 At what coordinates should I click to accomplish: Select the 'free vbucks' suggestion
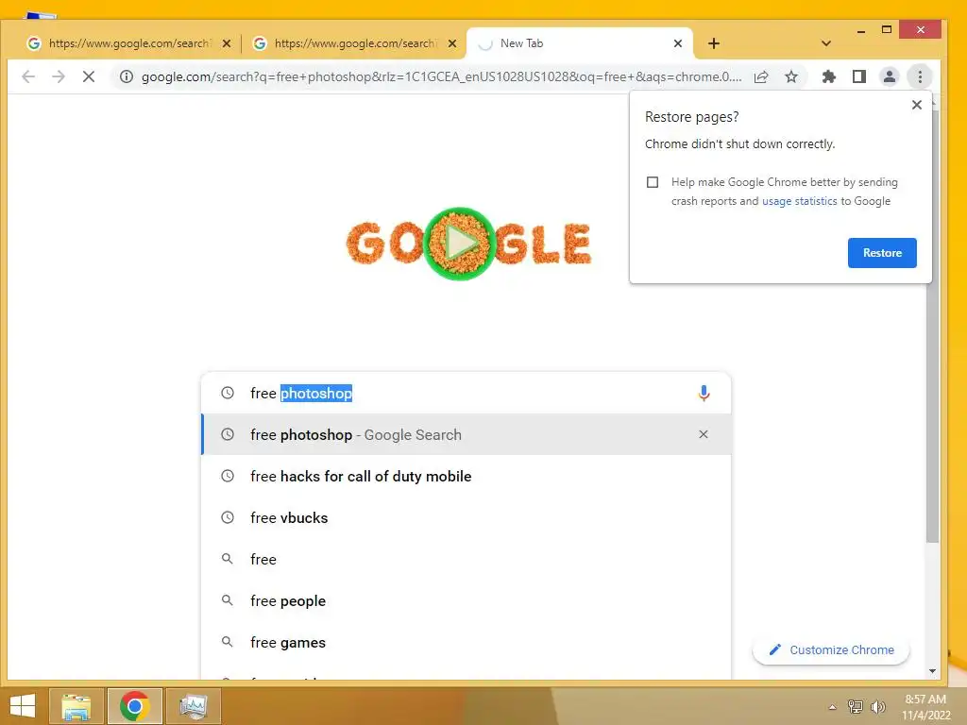click(x=467, y=517)
